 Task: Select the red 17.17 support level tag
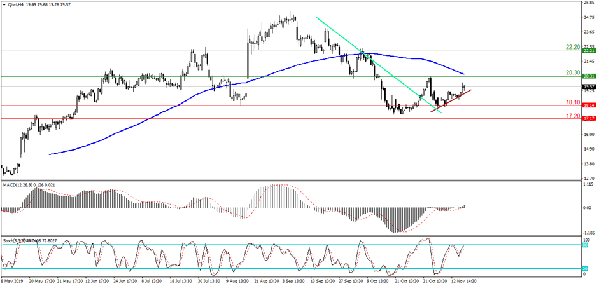588,119
